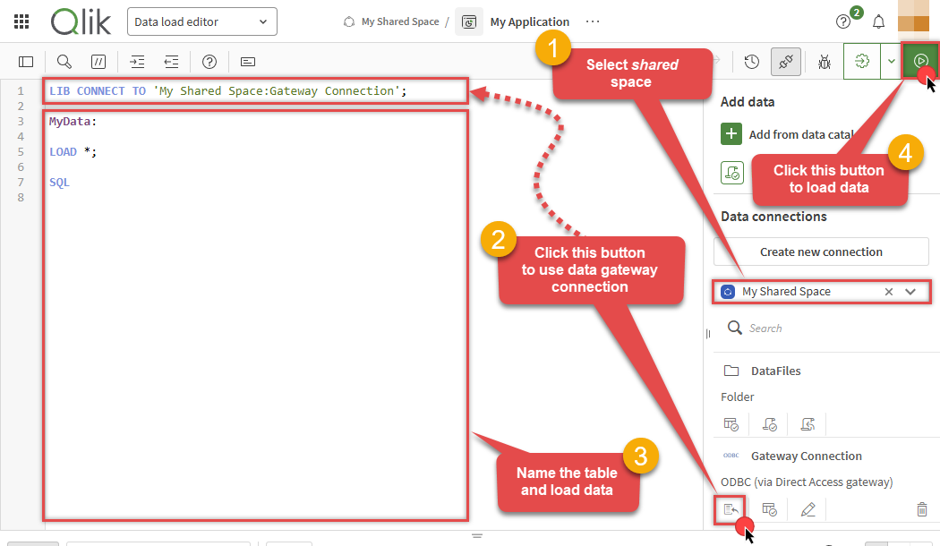Expand the load data options chevron
The image size is (940, 546).
pyautogui.click(x=891, y=62)
